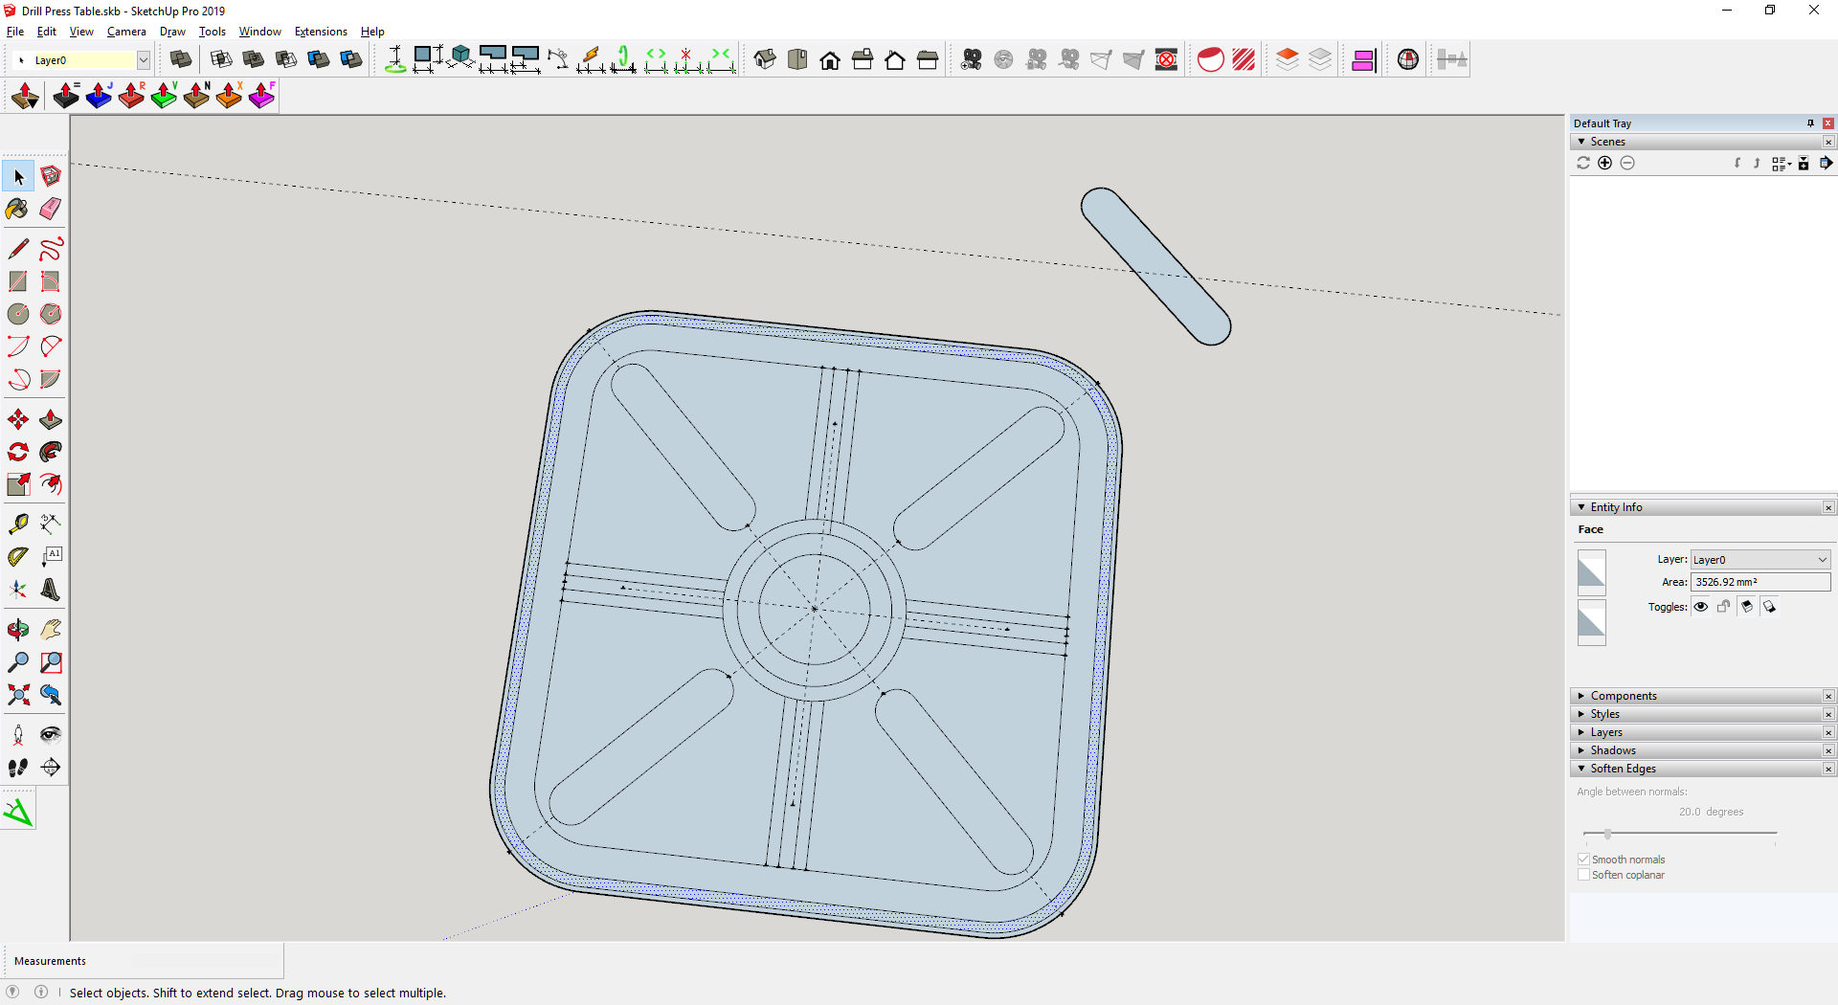Click the Update Scene refresh button
The width and height of the screenshot is (1838, 1005).
(1583, 164)
